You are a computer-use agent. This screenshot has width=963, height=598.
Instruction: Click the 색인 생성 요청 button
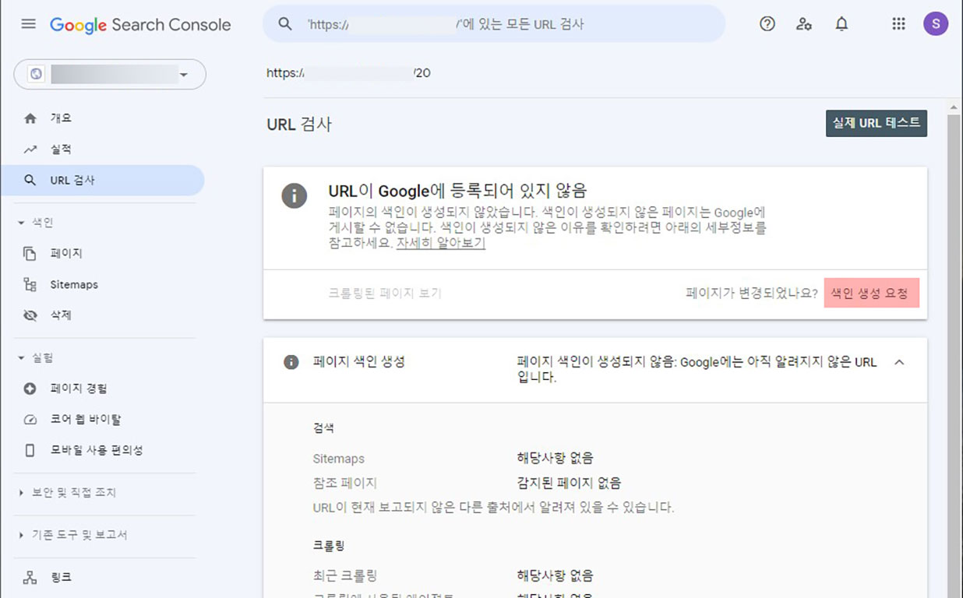click(872, 293)
